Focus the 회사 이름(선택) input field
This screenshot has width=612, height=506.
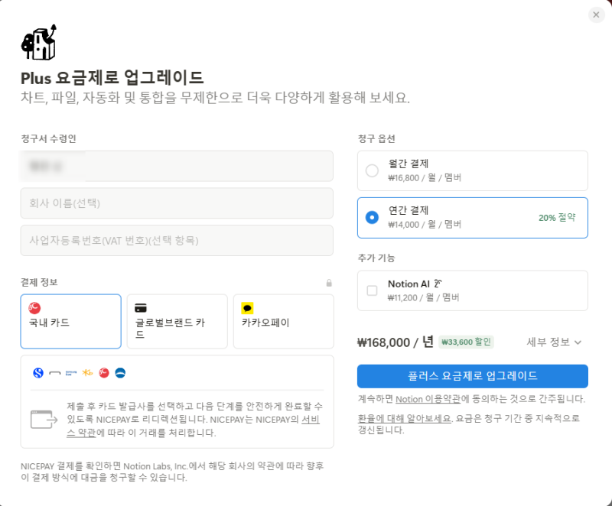click(177, 203)
